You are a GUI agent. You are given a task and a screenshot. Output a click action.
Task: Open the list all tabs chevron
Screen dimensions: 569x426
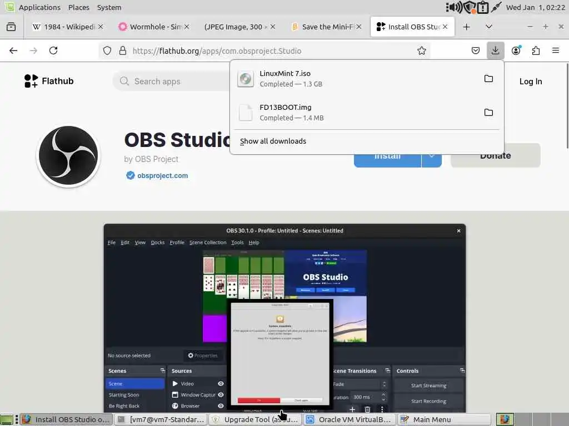[489, 27]
